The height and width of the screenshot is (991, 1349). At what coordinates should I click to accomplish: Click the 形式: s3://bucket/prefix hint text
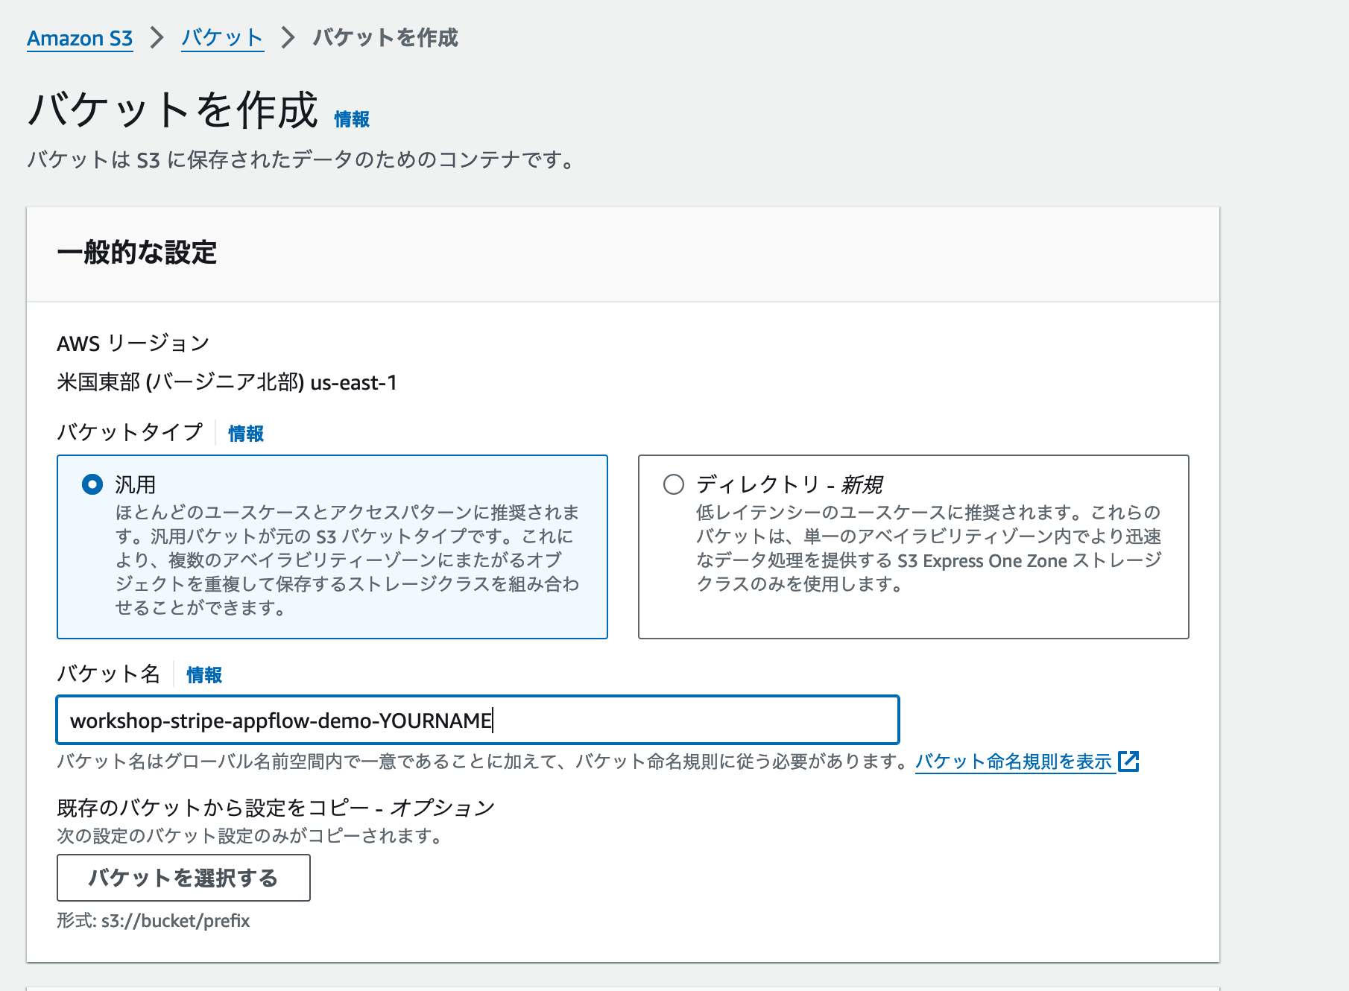click(152, 921)
